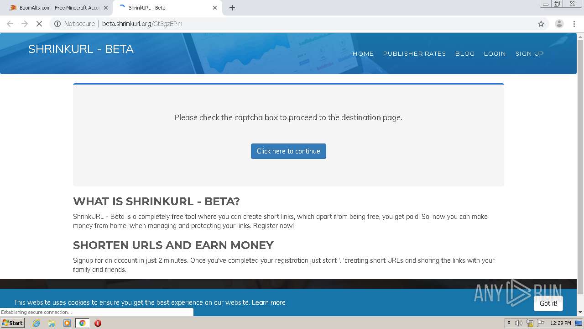This screenshot has width=584, height=329.
Task: Click red Opera icon in taskbar
Action: [98, 323]
